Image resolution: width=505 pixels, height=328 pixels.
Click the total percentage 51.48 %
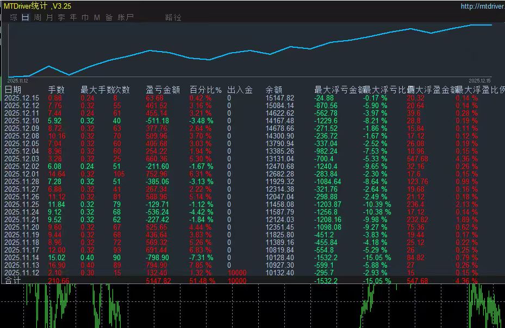[202, 281]
